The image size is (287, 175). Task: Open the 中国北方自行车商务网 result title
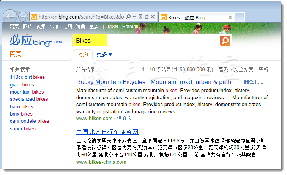coord(107,132)
